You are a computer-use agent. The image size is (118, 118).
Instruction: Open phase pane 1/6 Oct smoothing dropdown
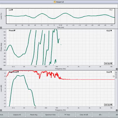click(x=108, y=63)
